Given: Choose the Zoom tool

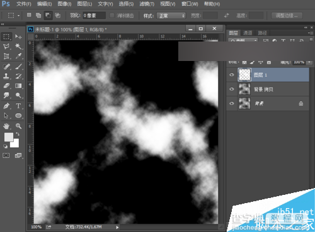Looking at the screenshot, I should 18,126.
